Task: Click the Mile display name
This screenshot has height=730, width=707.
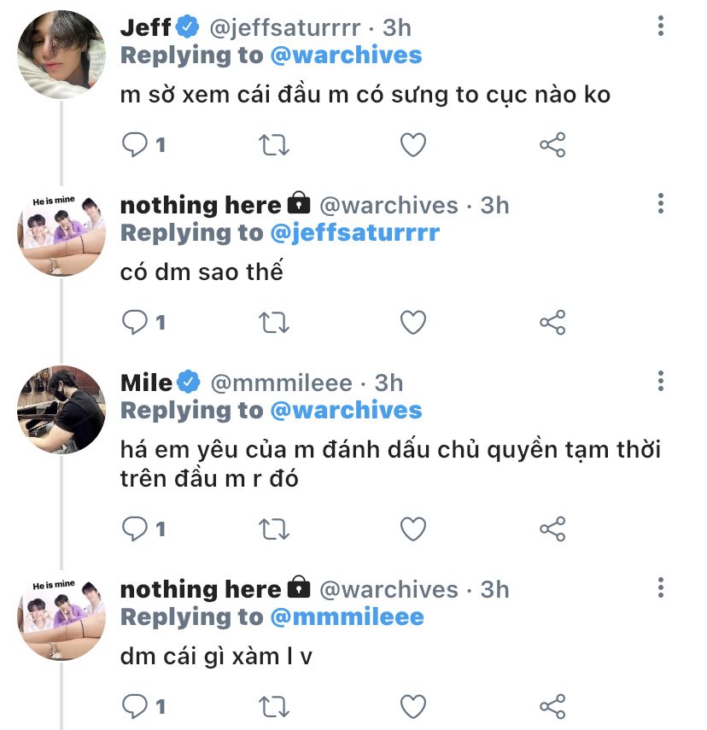Action: click(x=146, y=383)
